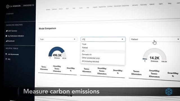The width and height of the screenshot is (180, 101).
Task: Click the 14.2K emissions gauge
Action: coord(154,55)
